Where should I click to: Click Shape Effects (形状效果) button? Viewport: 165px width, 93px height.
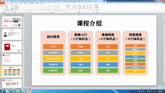pyautogui.click(x=90, y=9)
